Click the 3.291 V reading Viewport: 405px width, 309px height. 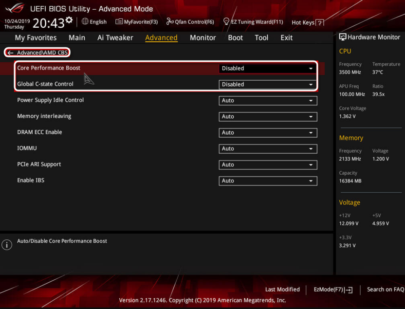(x=348, y=245)
